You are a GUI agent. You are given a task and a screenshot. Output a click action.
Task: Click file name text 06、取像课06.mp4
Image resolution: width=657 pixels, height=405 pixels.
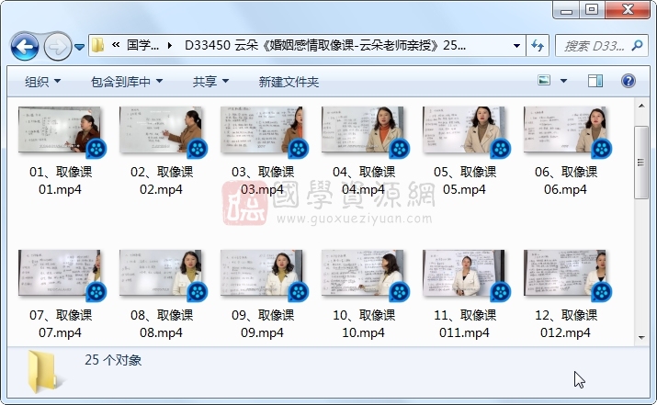coord(566,181)
